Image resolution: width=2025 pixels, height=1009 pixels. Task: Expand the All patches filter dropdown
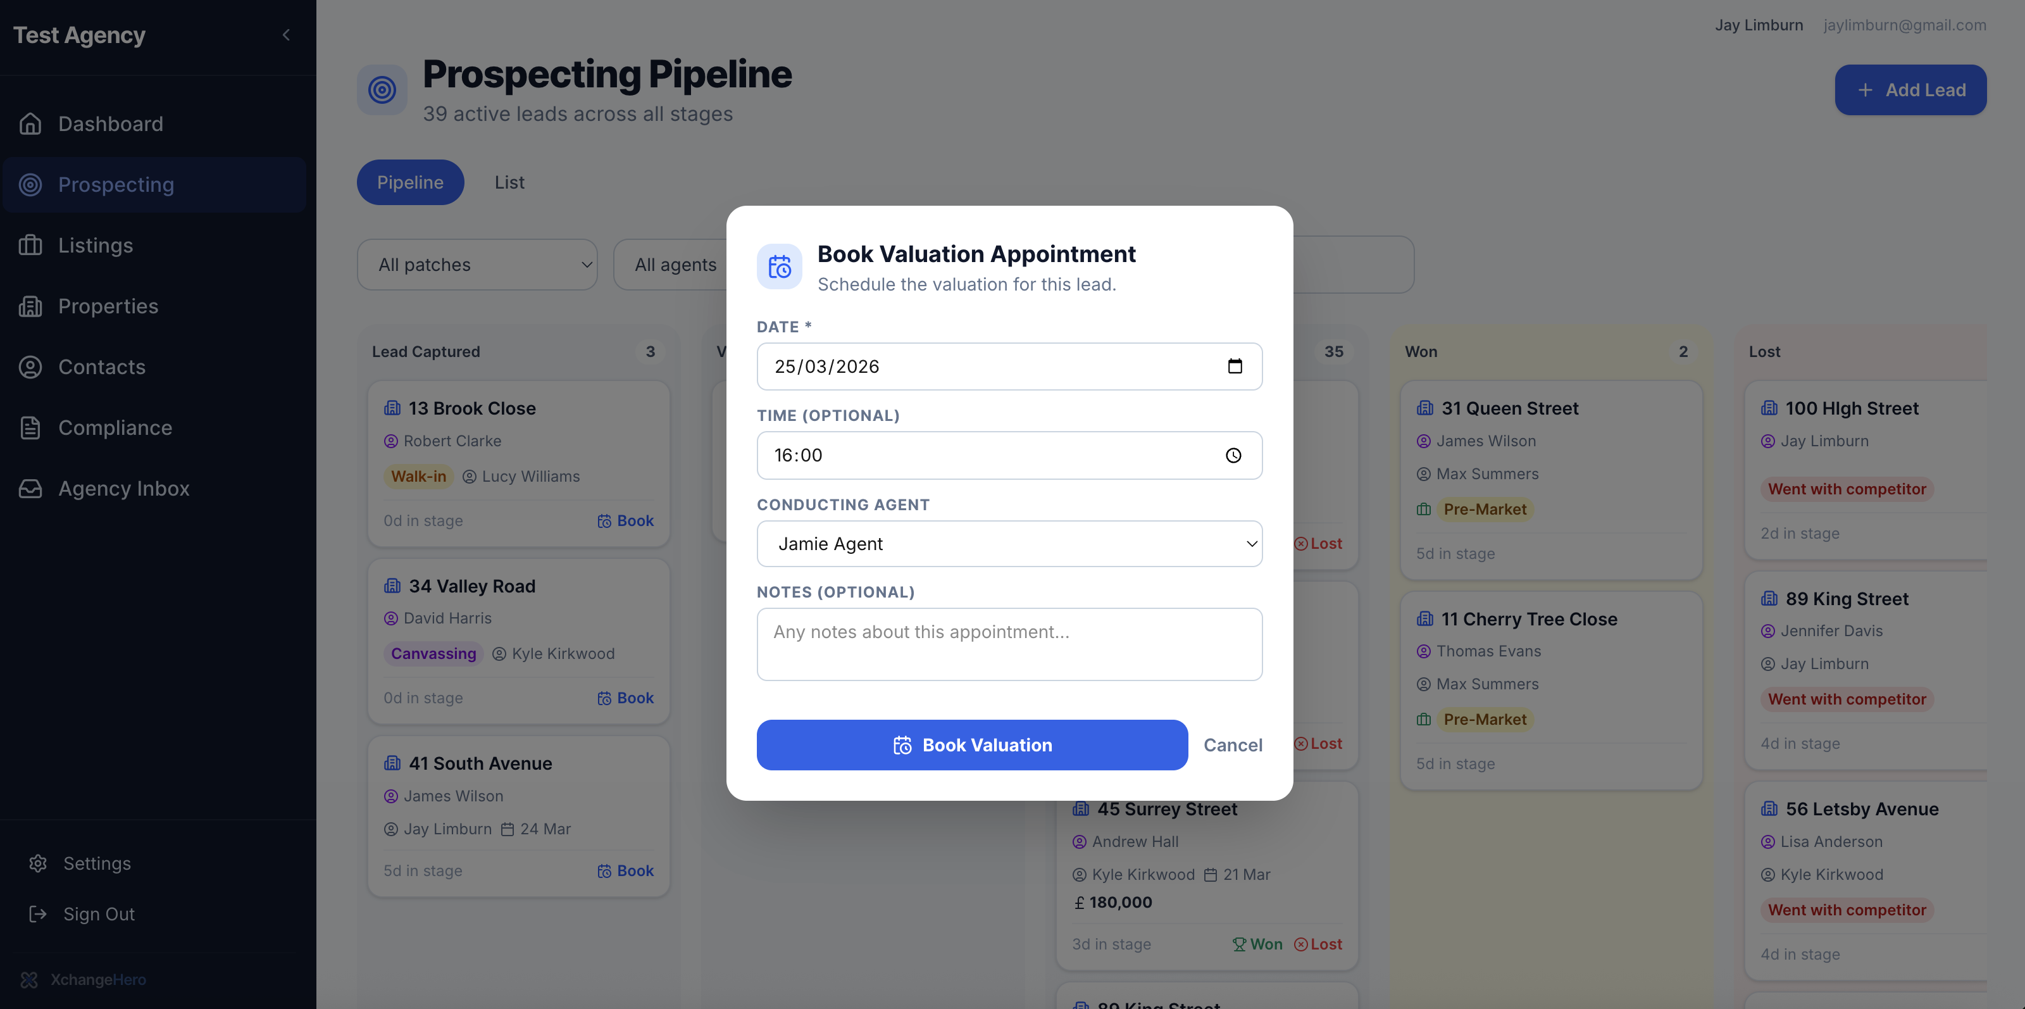click(477, 265)
